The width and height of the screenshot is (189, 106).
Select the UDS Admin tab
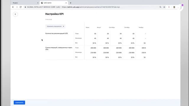pos(54,3)
